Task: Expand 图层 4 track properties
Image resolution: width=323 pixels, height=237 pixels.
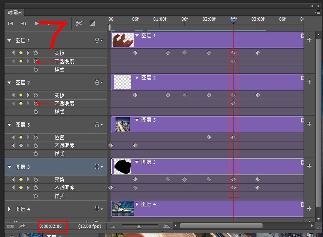Action: (9, 209)
